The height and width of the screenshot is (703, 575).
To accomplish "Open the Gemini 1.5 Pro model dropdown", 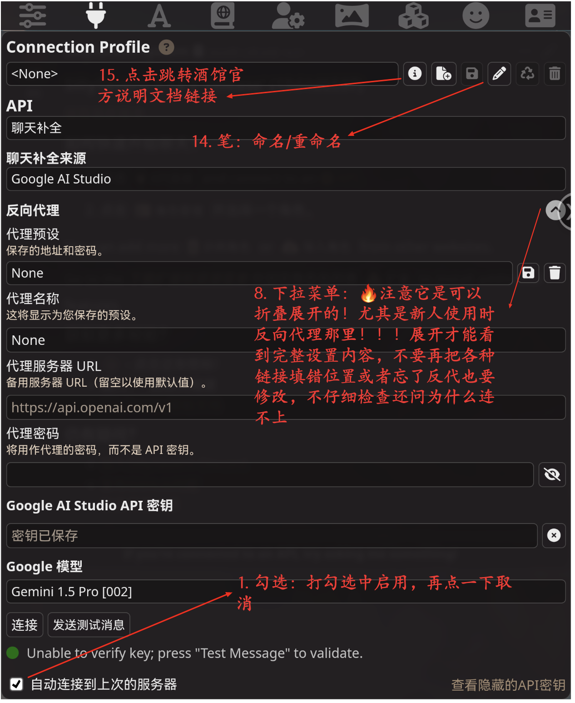I will click(x=286, y=592).
